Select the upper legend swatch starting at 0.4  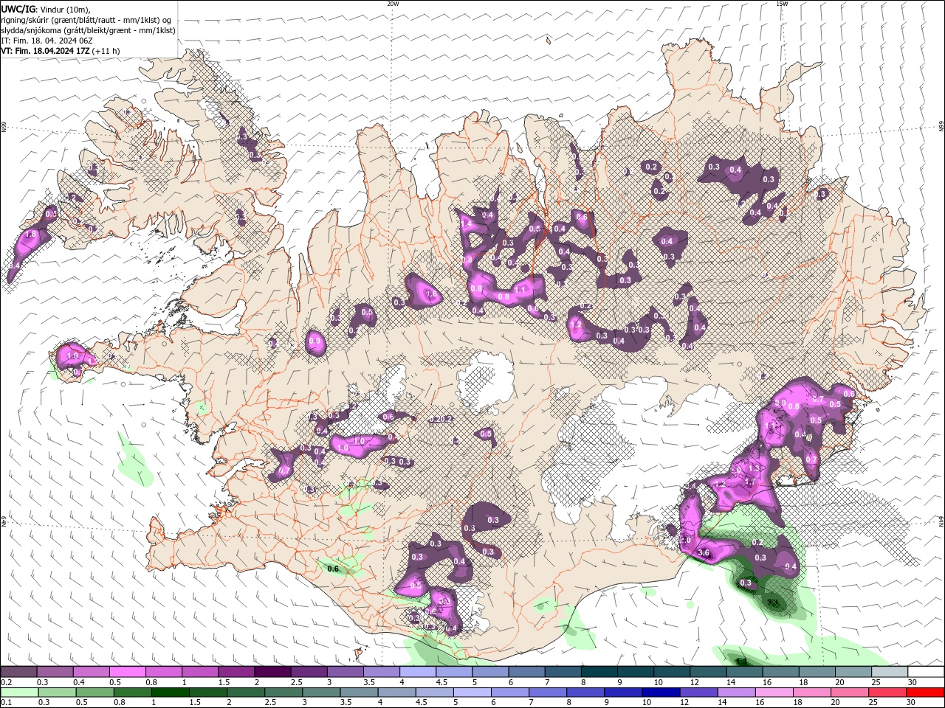[x=92, y=672]
